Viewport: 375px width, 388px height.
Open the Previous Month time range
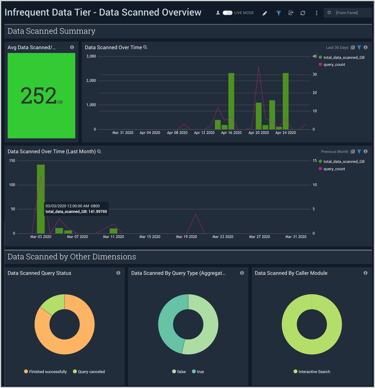334,152
